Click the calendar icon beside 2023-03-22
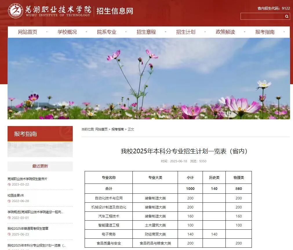293x250 pixels. (9, 184)
